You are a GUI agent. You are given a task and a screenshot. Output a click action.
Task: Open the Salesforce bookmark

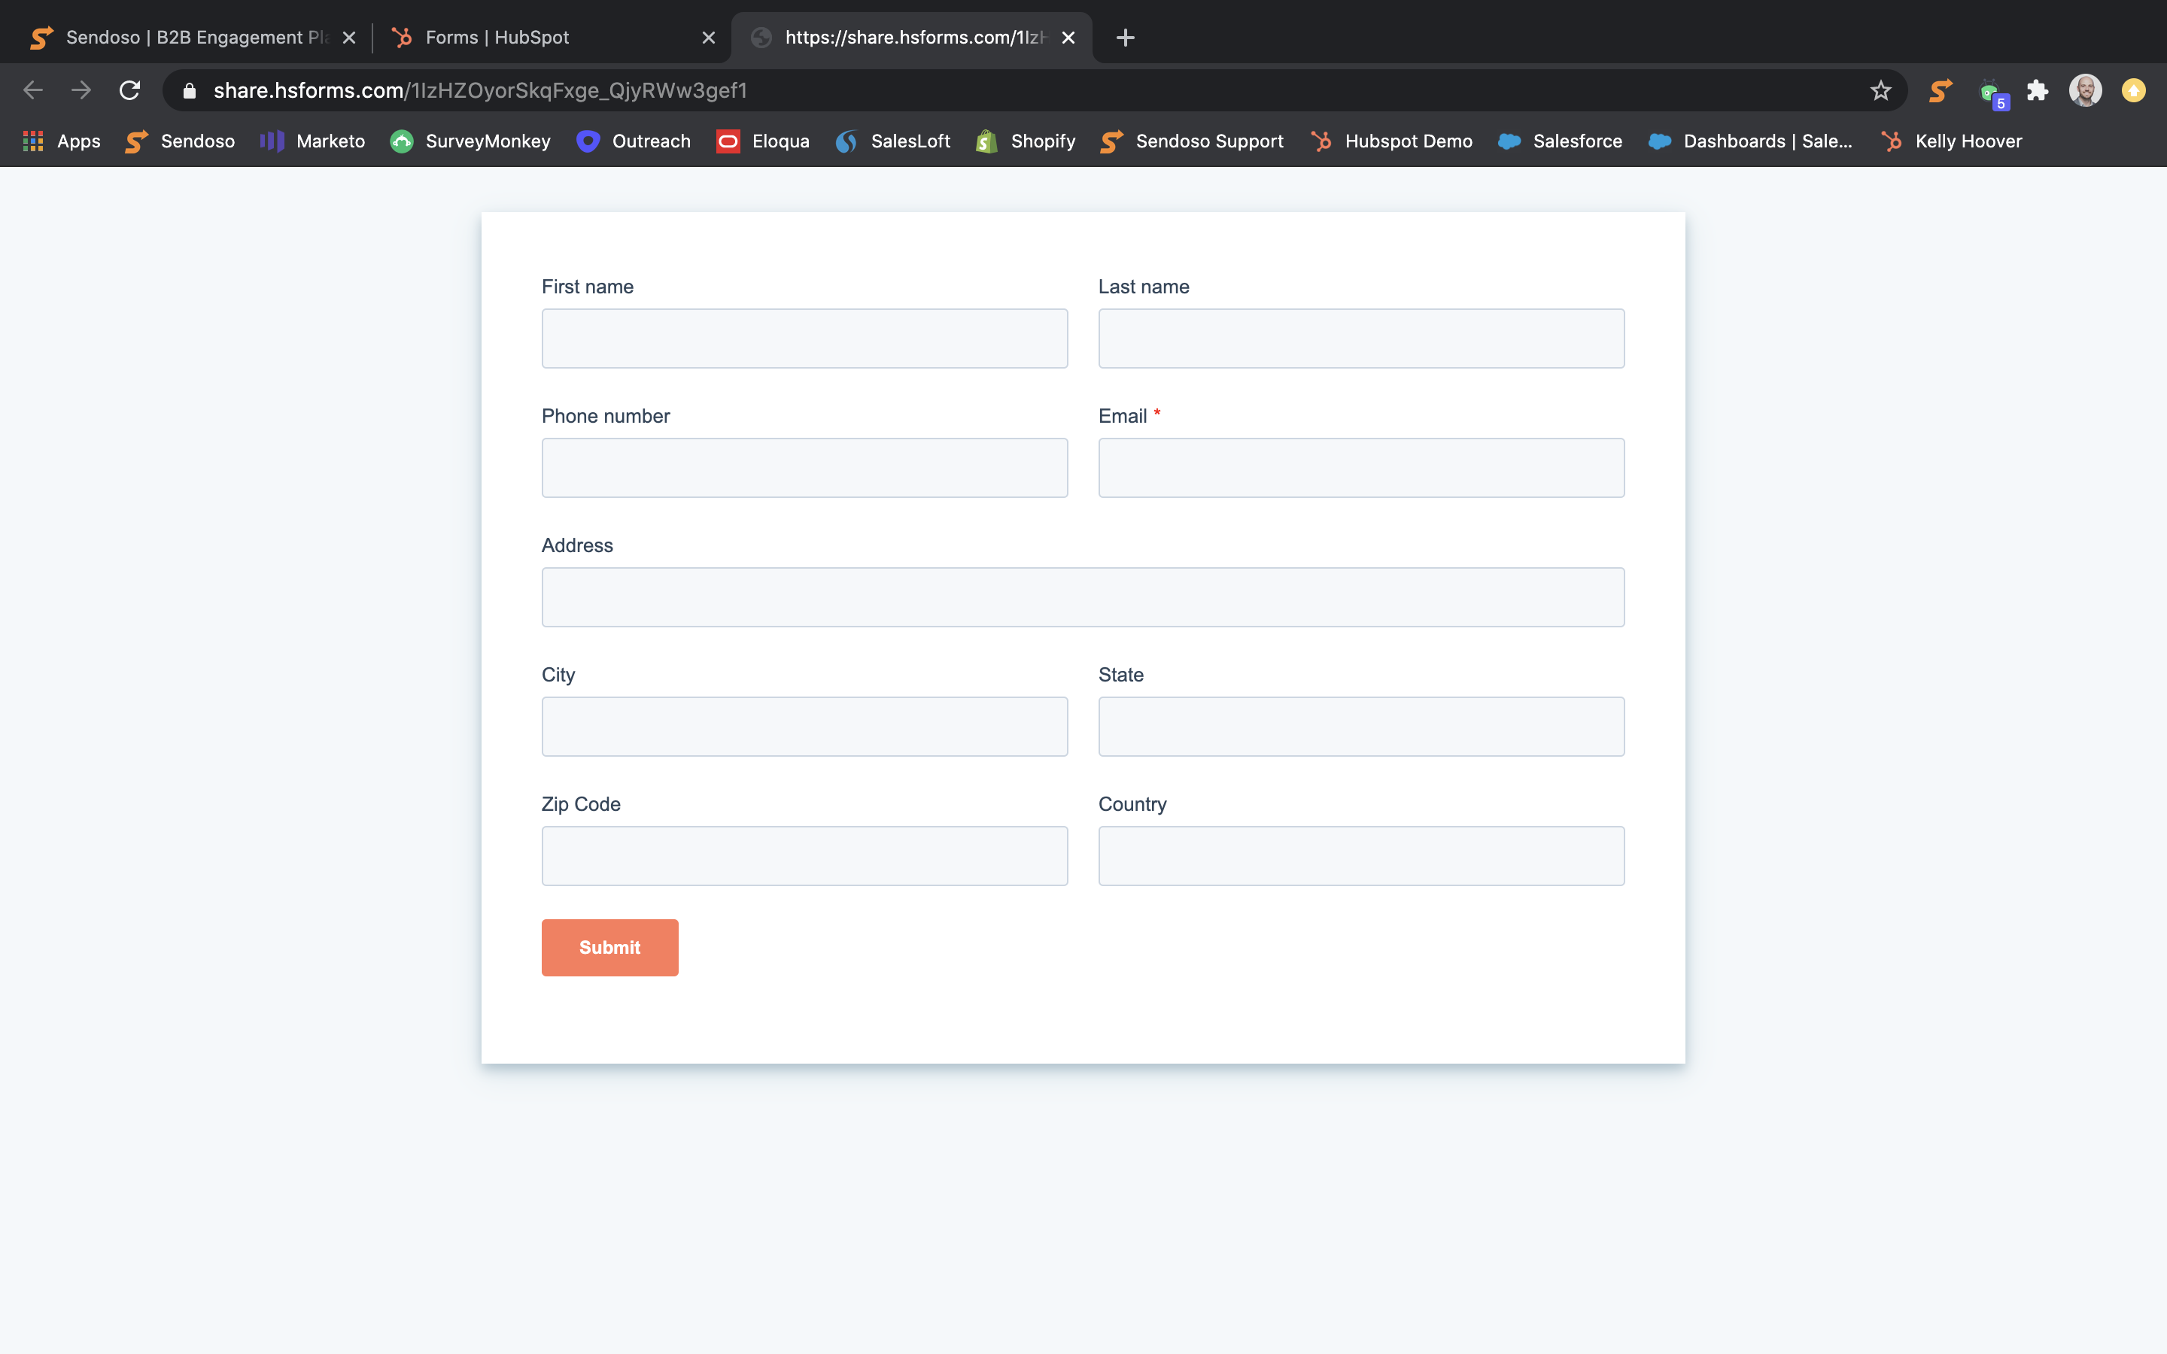pyautogui.click(x=1560, y=141)
